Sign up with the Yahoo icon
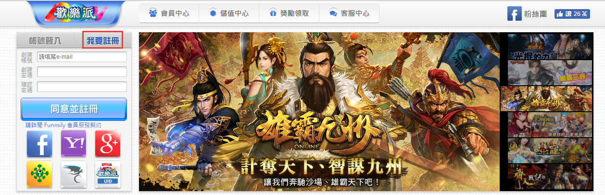The height and width of the screenshot is (195, 605). pyautogui.click(x=74, y=143)
